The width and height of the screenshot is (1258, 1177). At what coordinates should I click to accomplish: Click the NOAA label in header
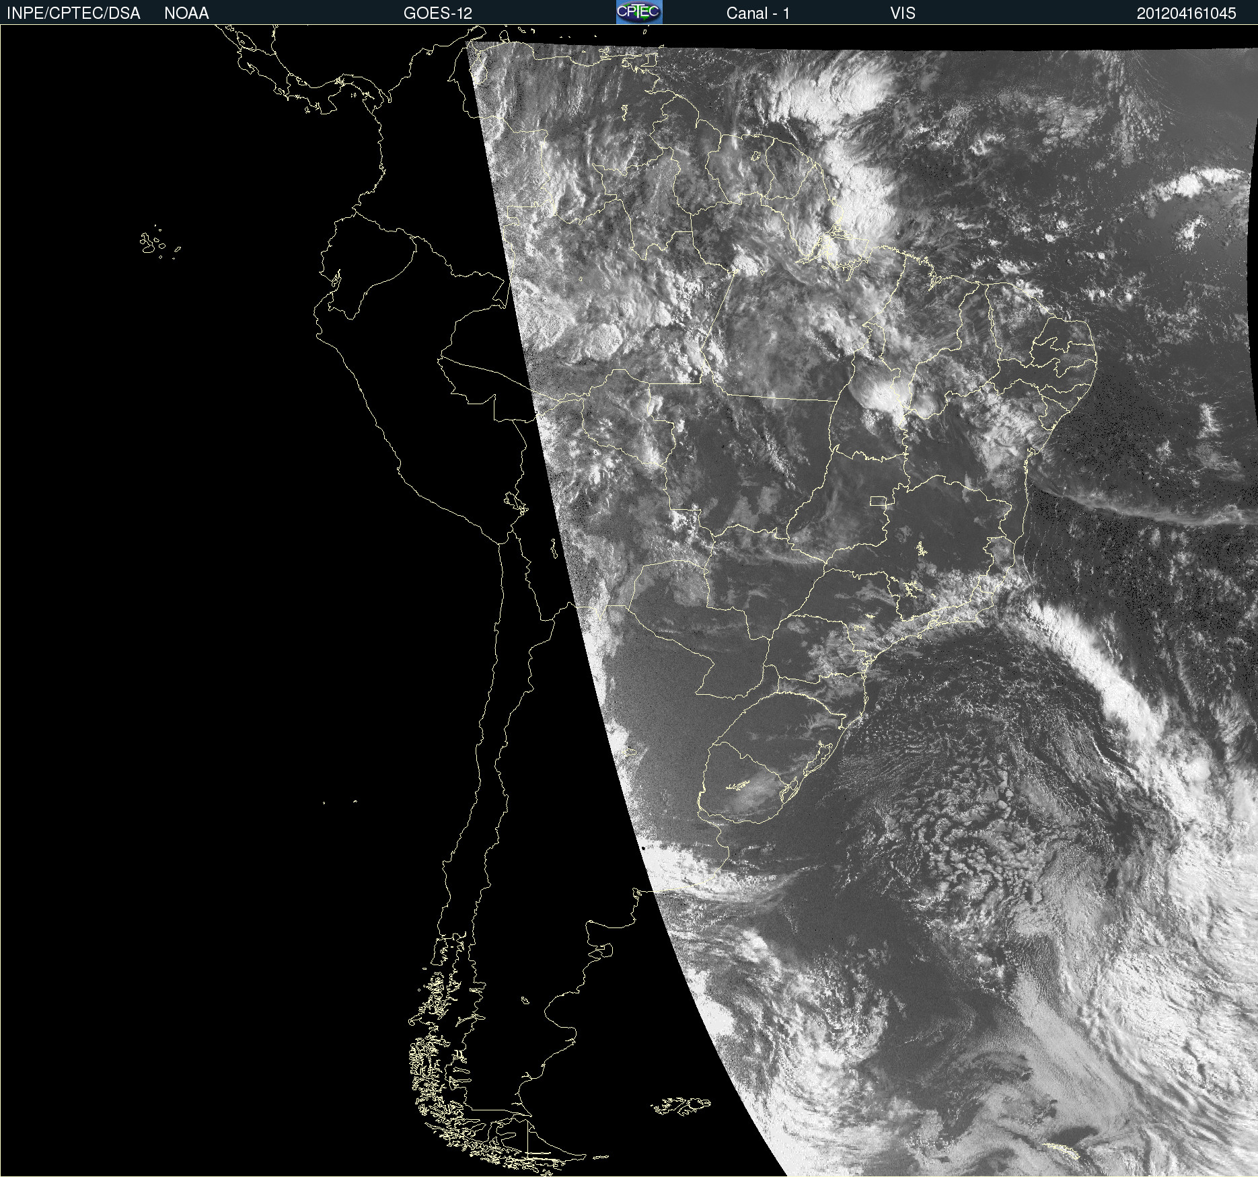186,13
